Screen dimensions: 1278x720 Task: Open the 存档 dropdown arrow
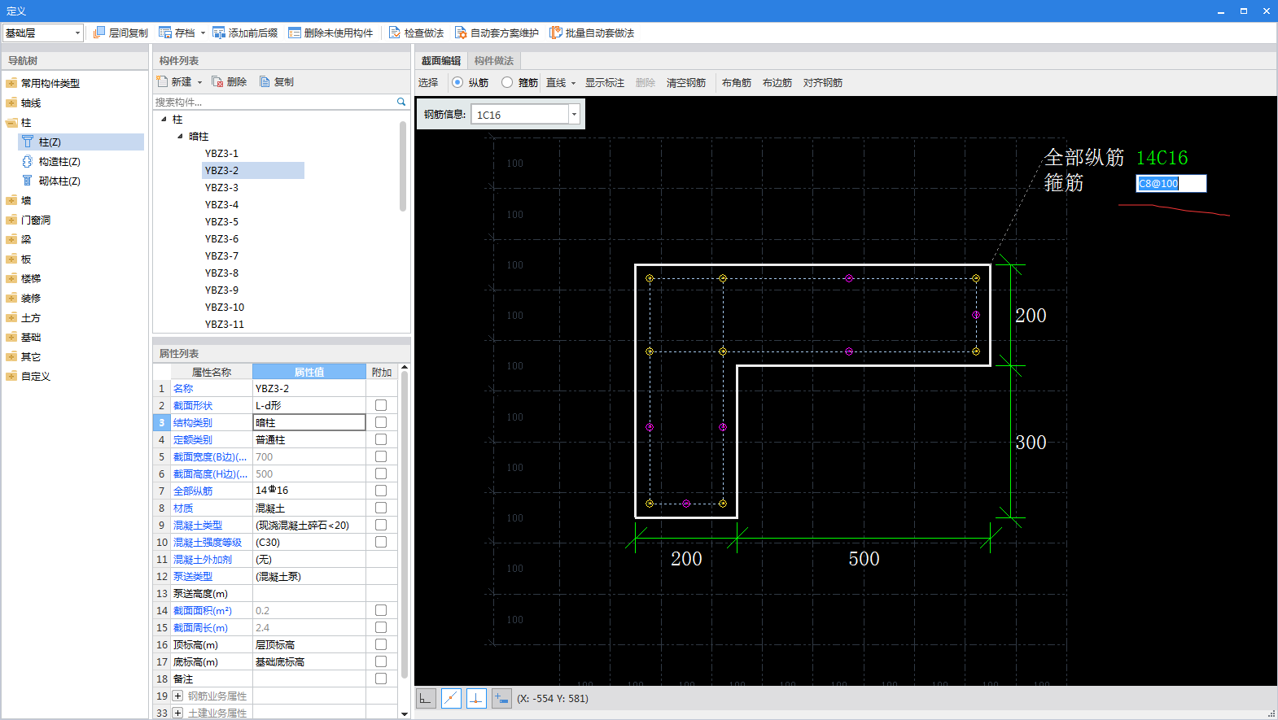203,33
